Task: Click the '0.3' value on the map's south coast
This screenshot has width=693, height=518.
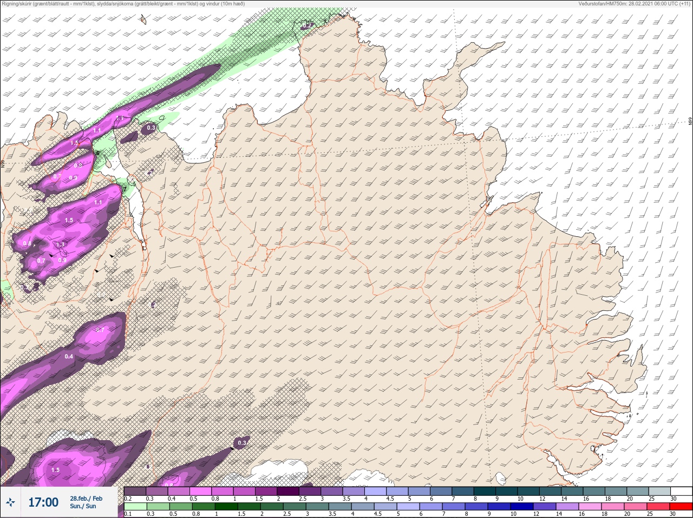Action: pos(242,443)
